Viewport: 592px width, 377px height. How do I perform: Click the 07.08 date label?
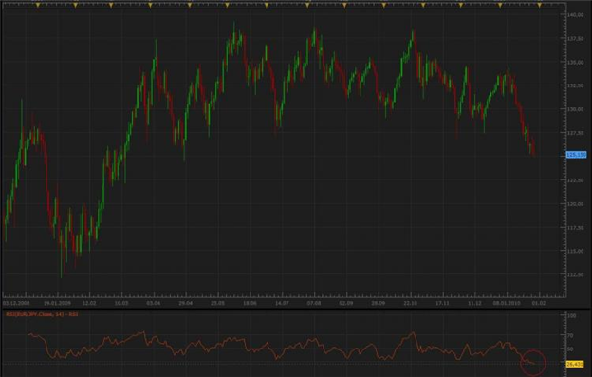click(x=314, y=303)
